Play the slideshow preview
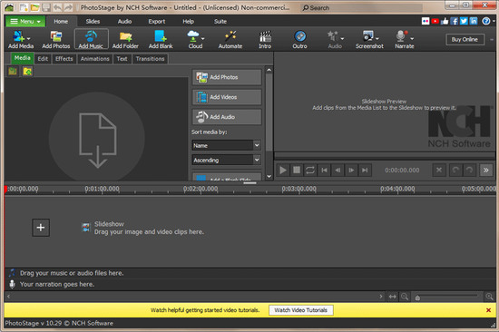 pyautogui.click(x=282, y=170)
